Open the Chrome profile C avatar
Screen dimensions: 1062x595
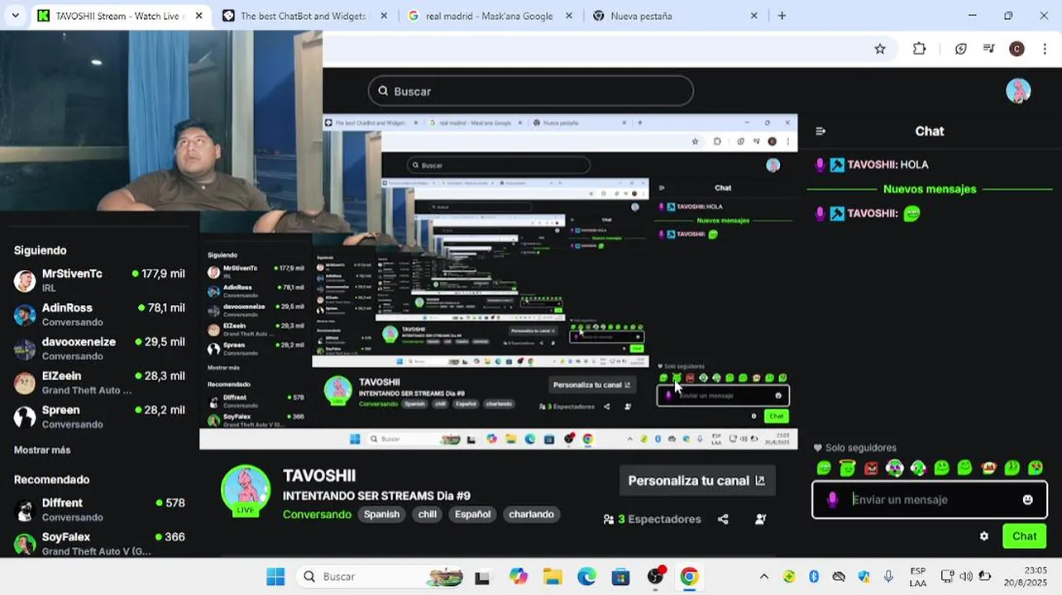coord(1017,49)
